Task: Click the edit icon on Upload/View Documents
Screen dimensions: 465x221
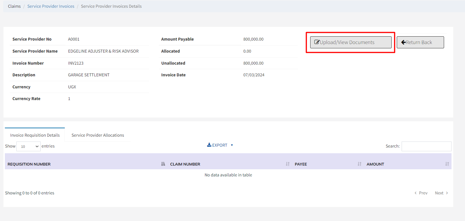Action: [x=317, y=42]
